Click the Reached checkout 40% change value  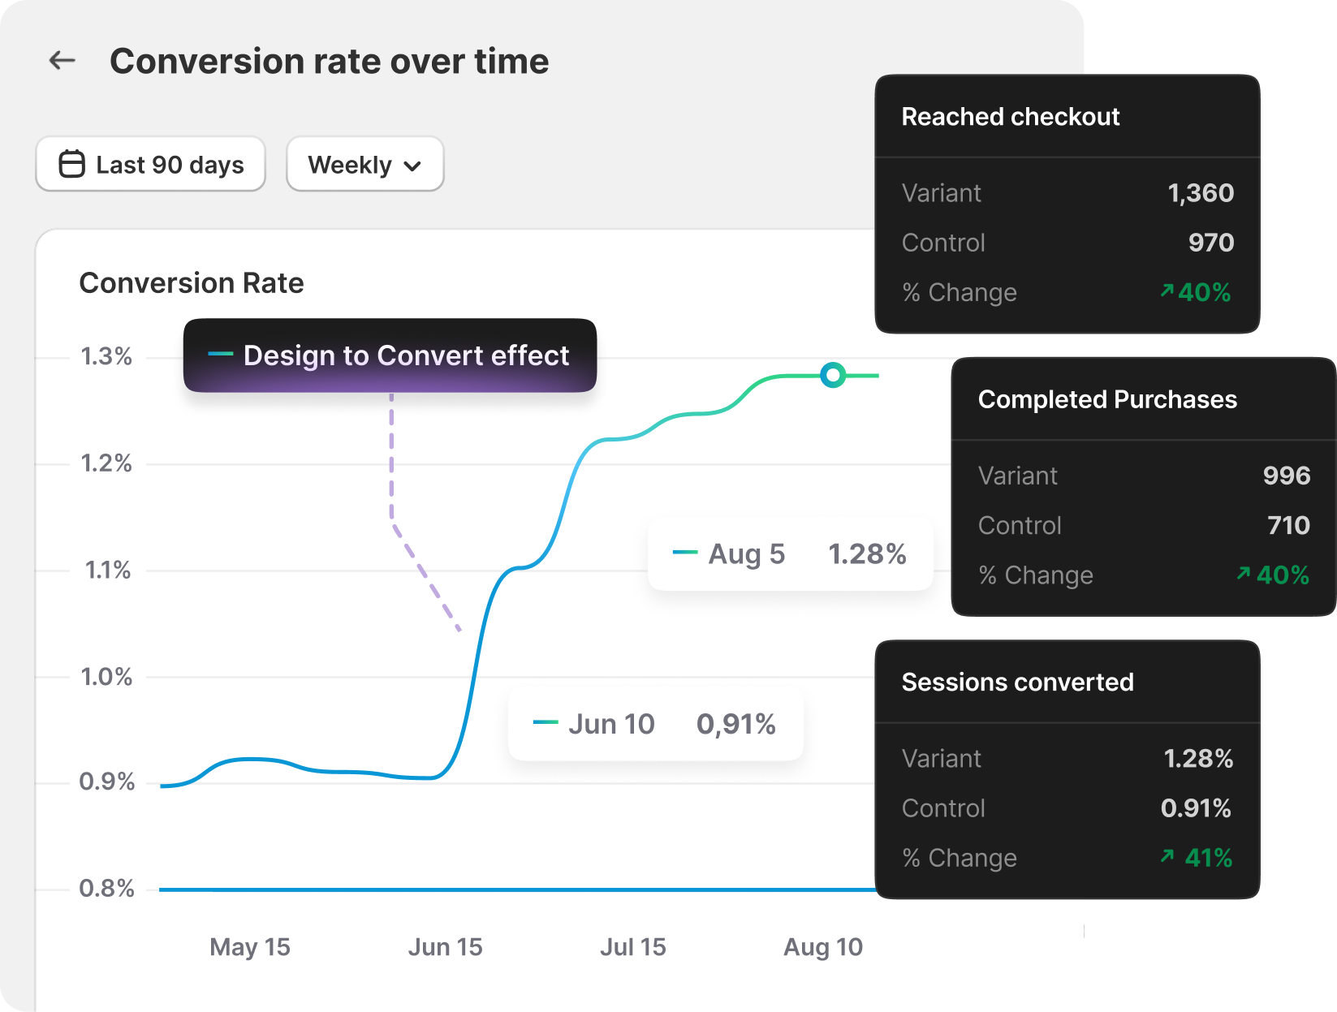pos(1205,292)
